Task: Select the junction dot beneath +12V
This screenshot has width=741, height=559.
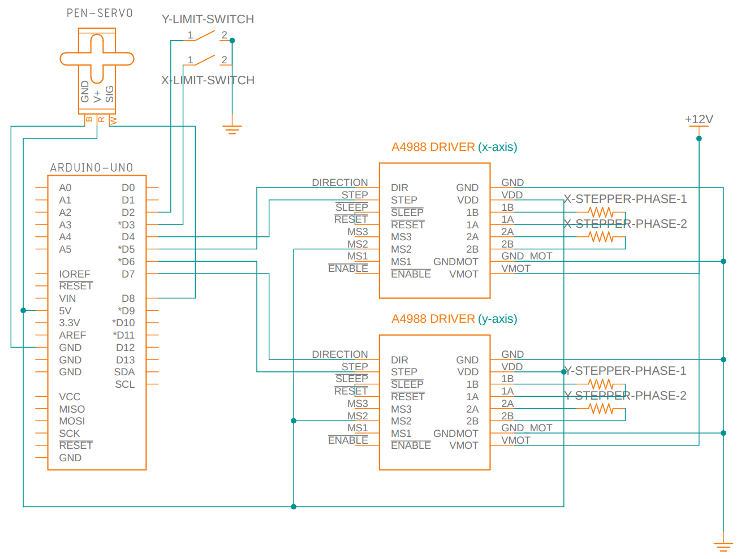Action: coord(699,138)
